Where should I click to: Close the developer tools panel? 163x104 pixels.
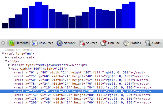3,43
